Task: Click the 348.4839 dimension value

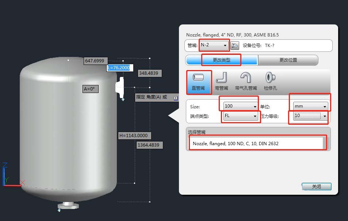Action: click(x=150, y=73)
